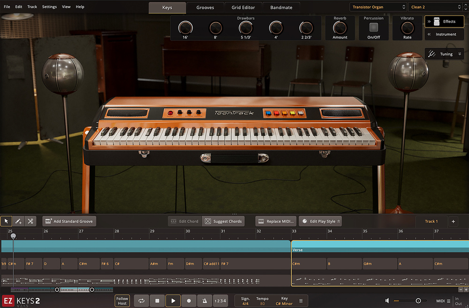Edit the Tempo value 80

[262, 303]
